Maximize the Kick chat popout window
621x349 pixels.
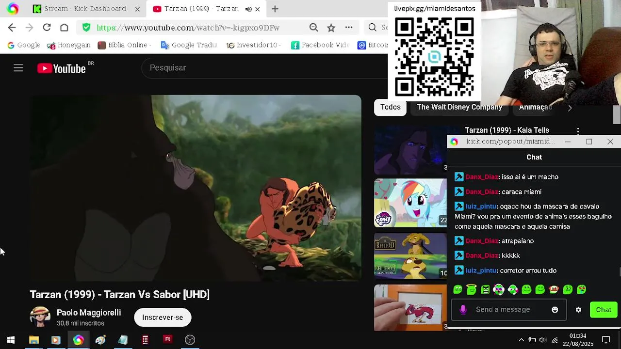click(589, 142)
